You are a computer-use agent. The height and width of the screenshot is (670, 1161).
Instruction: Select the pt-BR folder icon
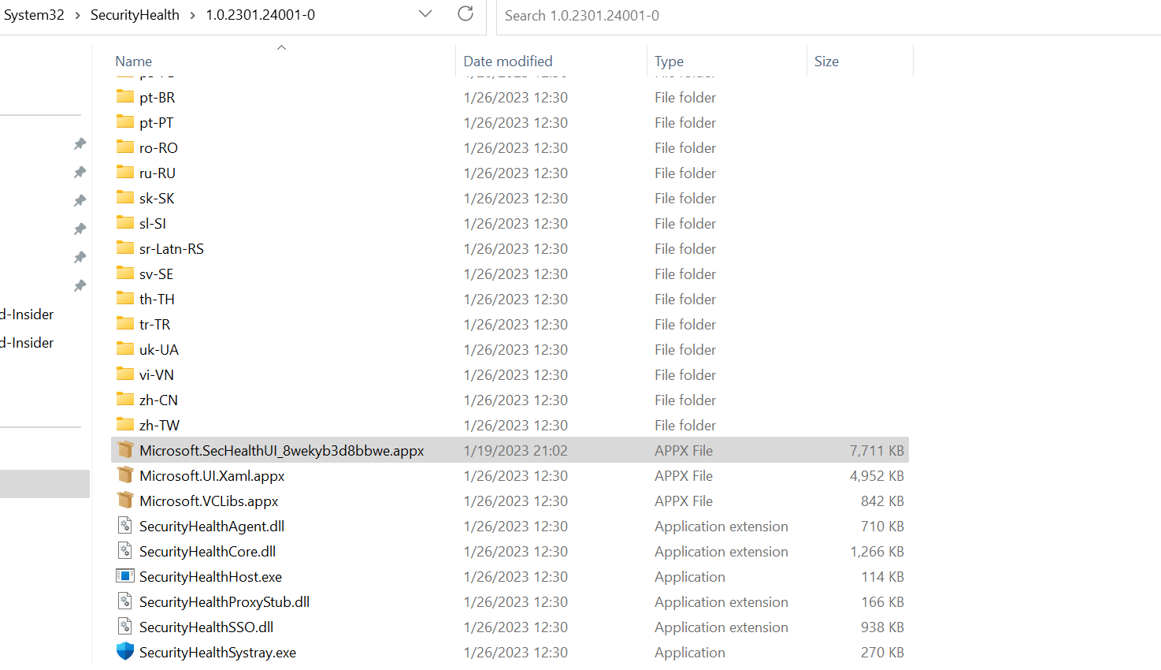pos(124,96)
